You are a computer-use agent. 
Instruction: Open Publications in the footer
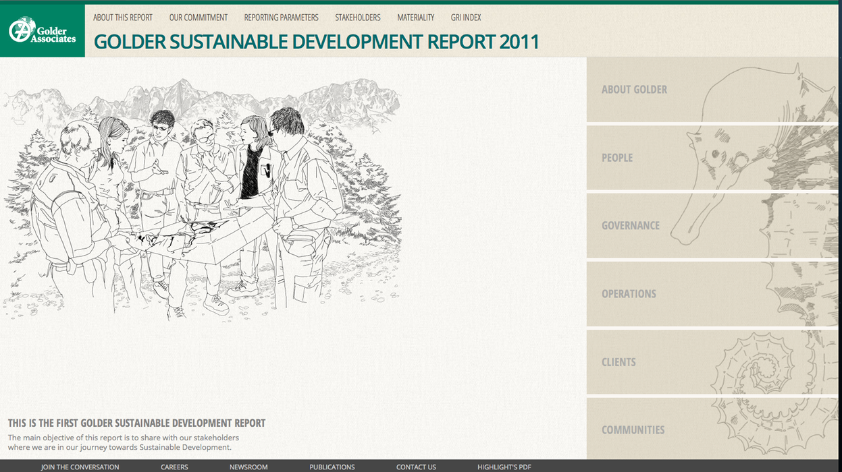332,467
